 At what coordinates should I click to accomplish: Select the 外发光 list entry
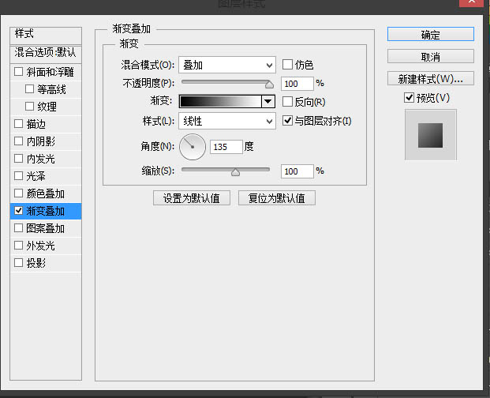[x=46, y=246]
